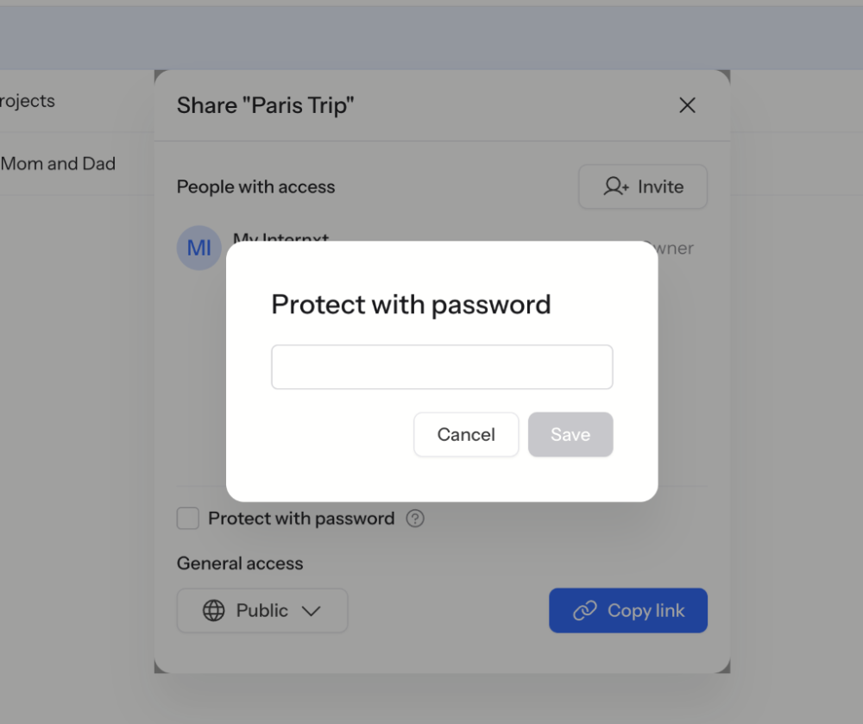Image resolution: width=863 pixels, height=724 pixels.
Task: Click the People with access heading
Action: (x=256, y=187)
